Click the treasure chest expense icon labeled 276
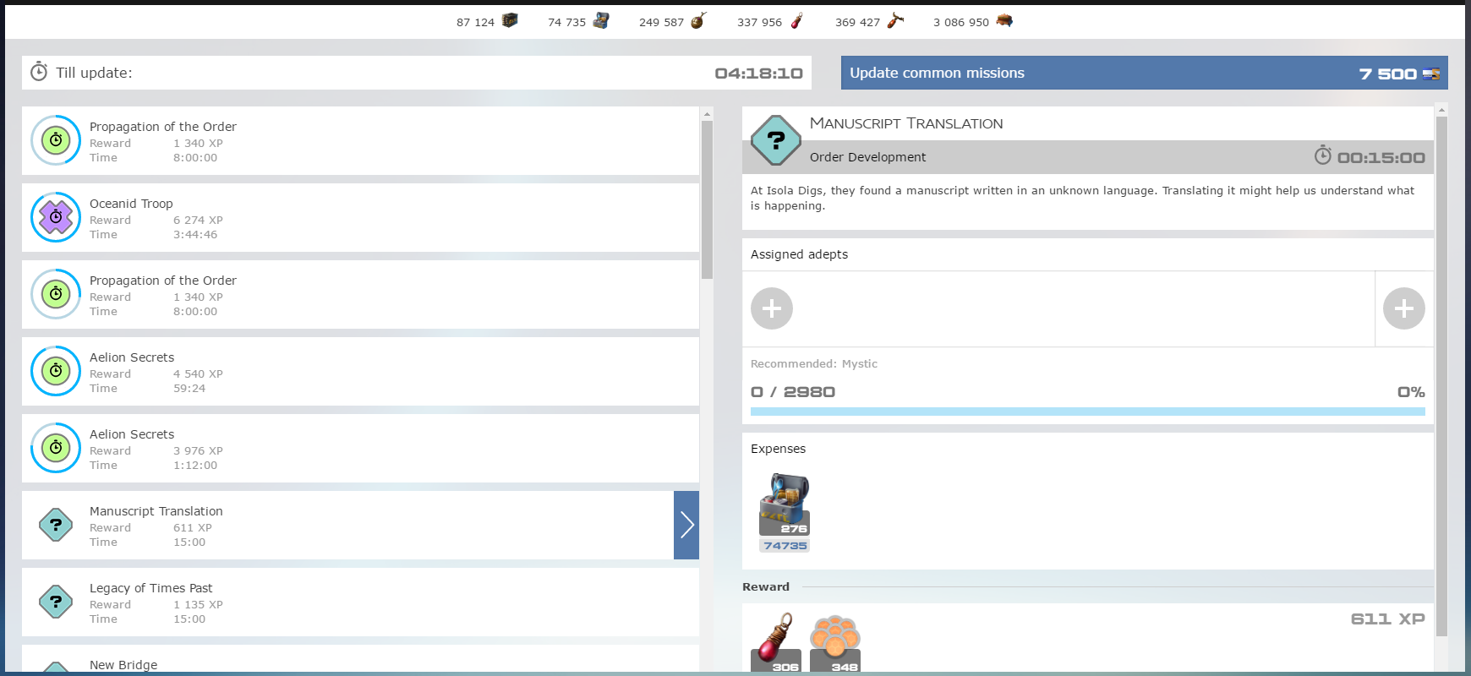Image resolution: width=1471 pixels, height=676 pixels. pyautogui.click(x=785, y=504)
